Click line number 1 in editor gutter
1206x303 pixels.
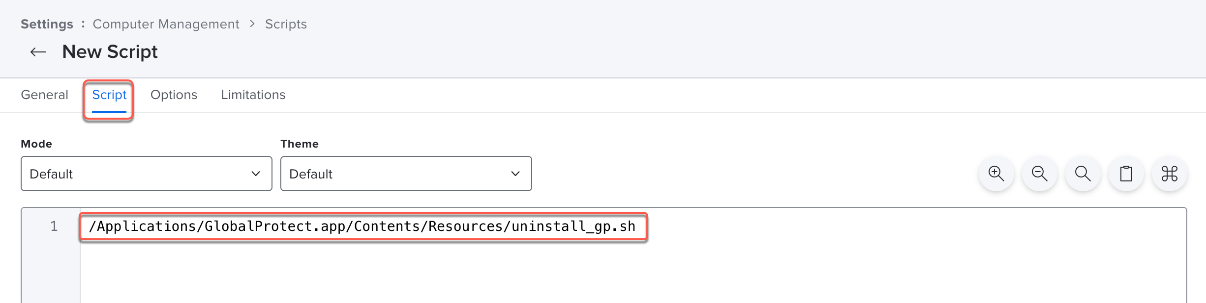(54, 226)
